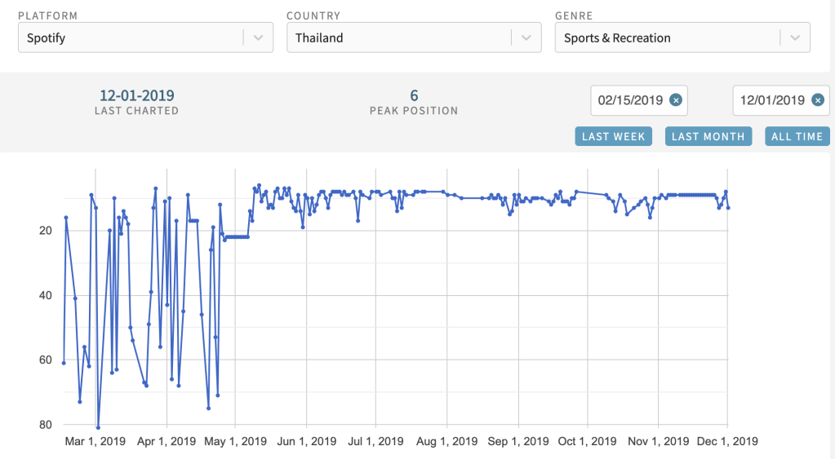Switch the chart to All Time
This screenshot has width=835, height=459.
pyautogui.click(x=797, y=136)
